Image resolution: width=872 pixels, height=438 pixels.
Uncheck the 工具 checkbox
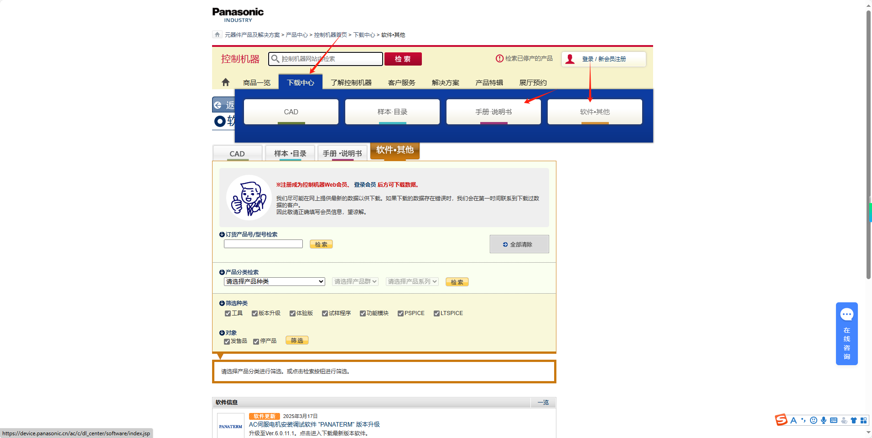click(228, 313)
